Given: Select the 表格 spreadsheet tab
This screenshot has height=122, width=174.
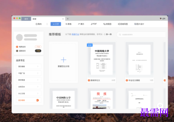Looking at the screenshot, I should coord(69,24).
